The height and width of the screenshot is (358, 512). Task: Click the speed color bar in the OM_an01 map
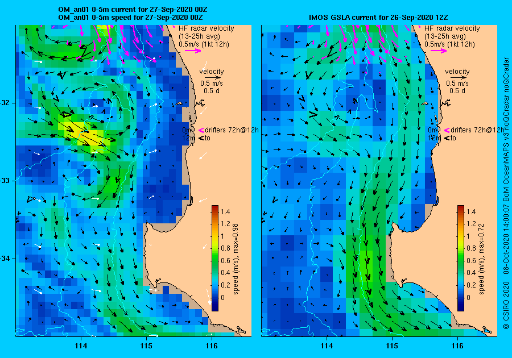click(x=215, y=258)
